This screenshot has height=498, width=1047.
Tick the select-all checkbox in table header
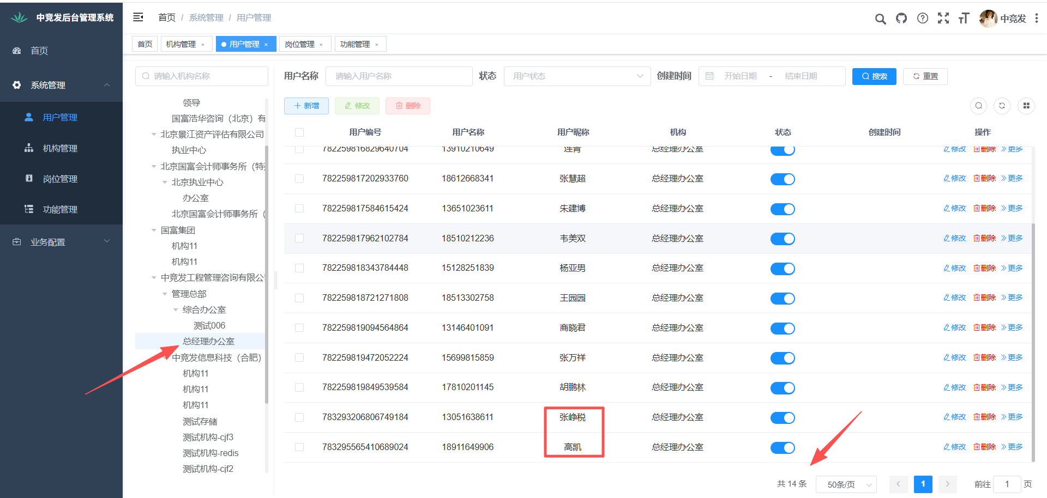[299, 132]
